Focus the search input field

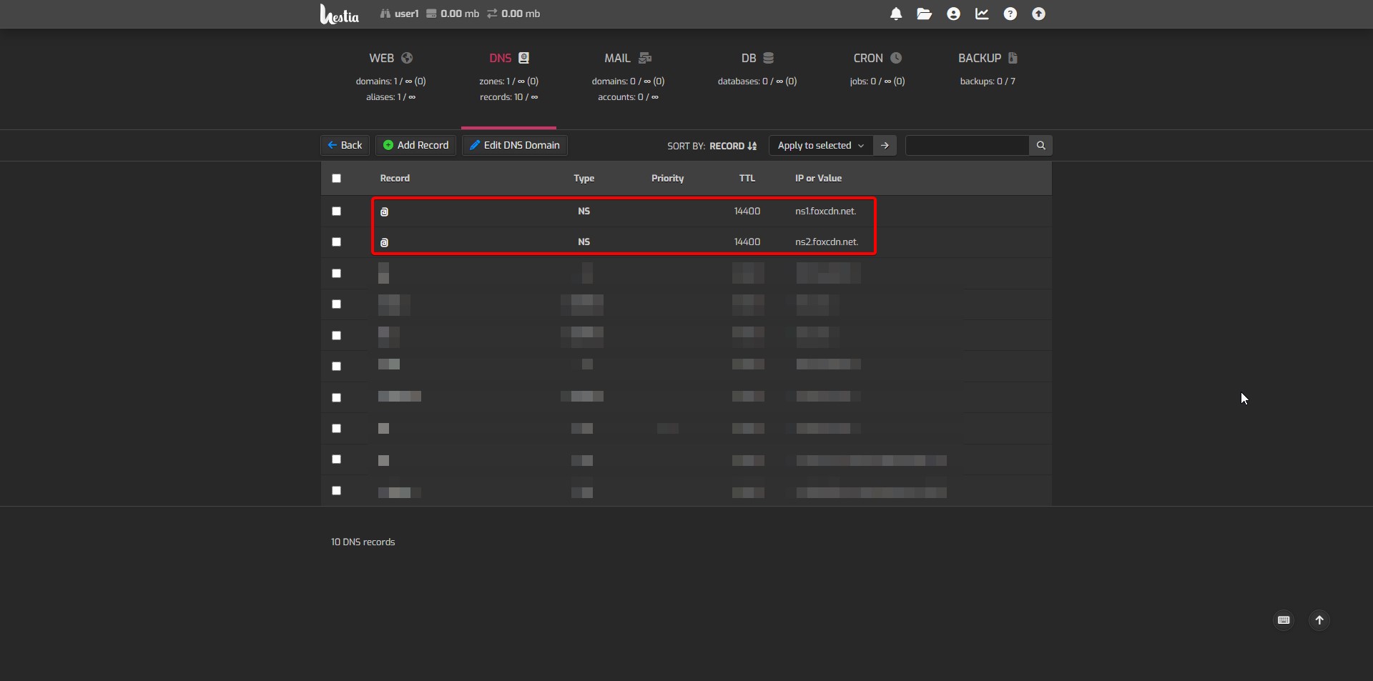[x=967, y=146]
